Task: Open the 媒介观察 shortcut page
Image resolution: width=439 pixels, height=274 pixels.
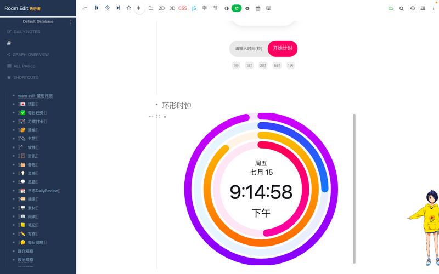Action: click(25, 251)
